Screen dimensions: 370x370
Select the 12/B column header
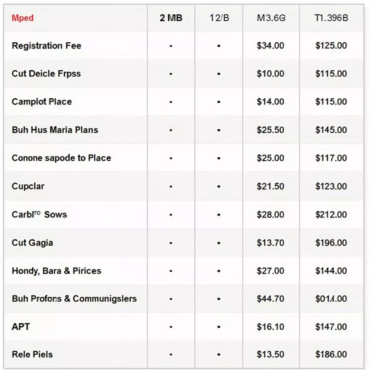pyautogui.click(x=219, y=18)
